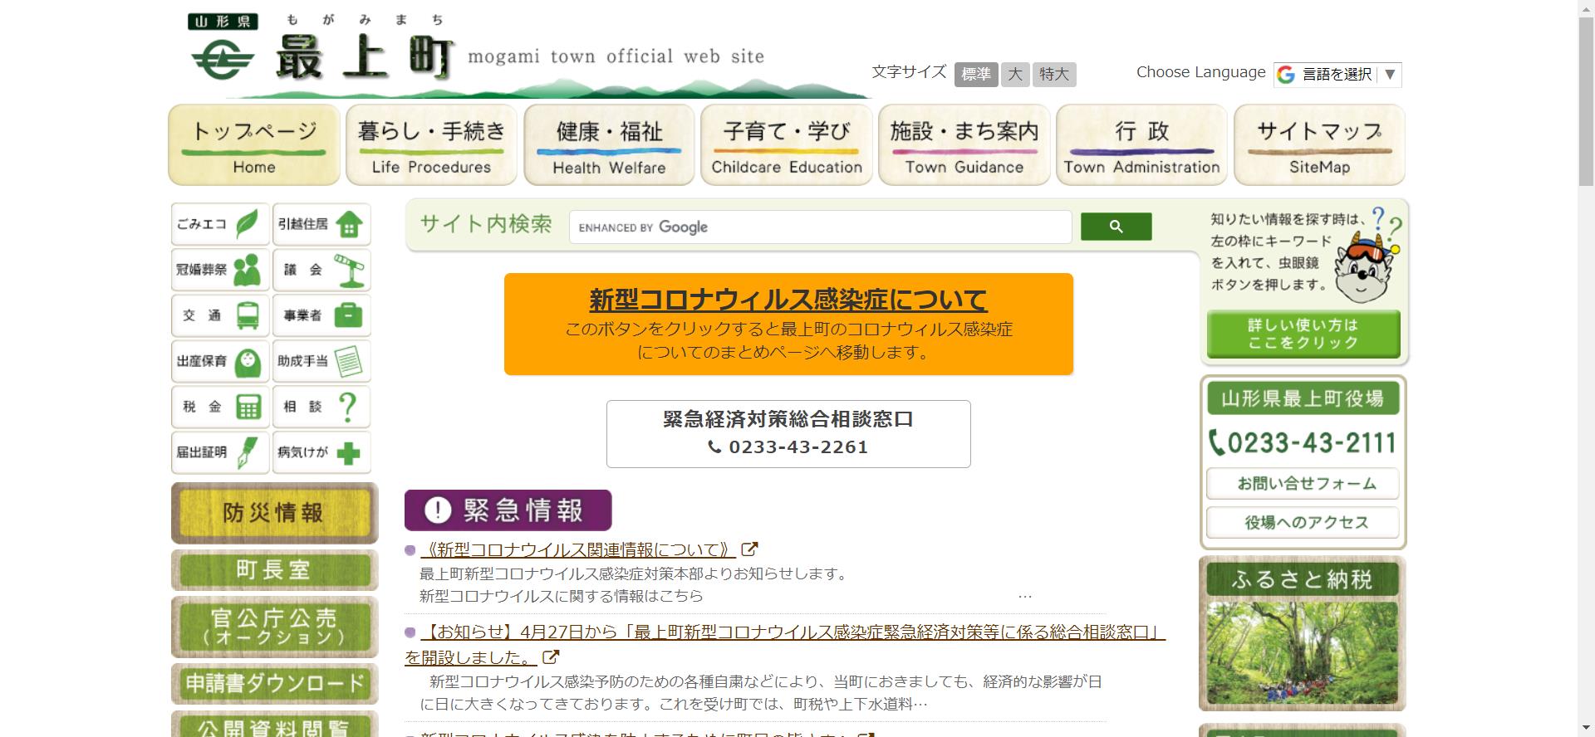Open the 病気けが cross icon button

pos(321,452)
